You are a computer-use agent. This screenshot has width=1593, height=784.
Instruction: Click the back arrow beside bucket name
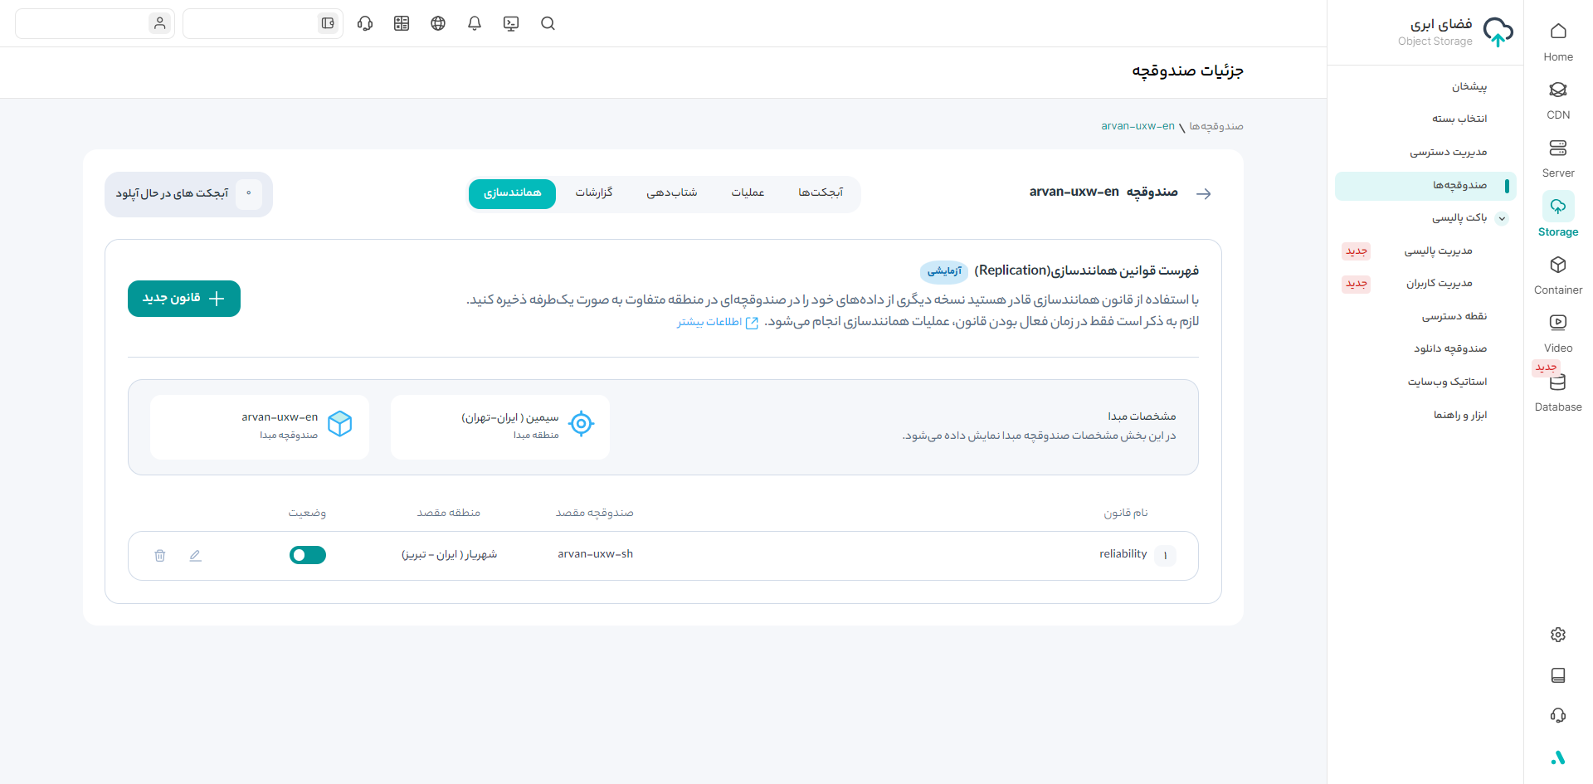(1204, 193)
